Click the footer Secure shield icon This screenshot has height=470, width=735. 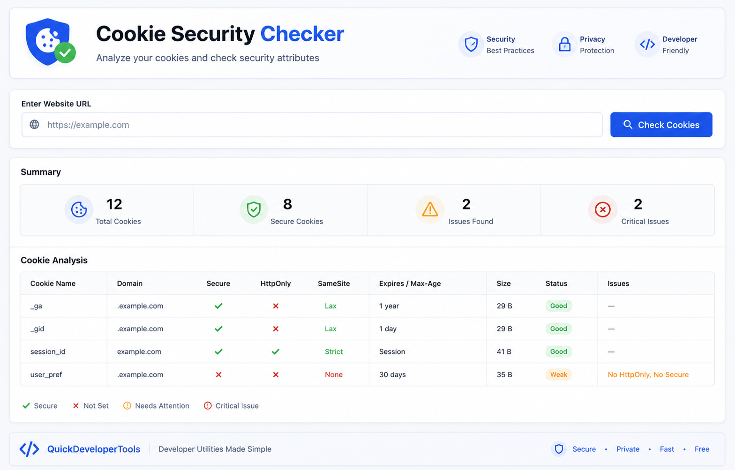[x=559, y=449]
